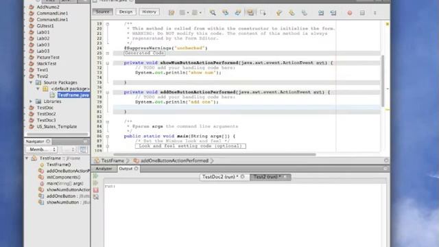The image size is (439, 247).
Task: Toggle Highlight Search in editor toolbar
Action: point(250,12)
